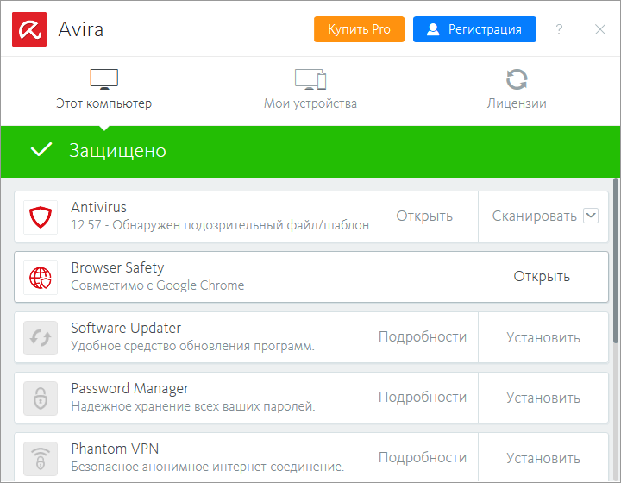Open the Мои устройства tab
The image size is (621, 483).
click(x=310, y=91)
